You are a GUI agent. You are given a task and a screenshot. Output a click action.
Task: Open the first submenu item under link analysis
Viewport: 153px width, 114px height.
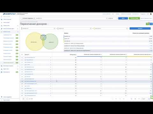7,35
